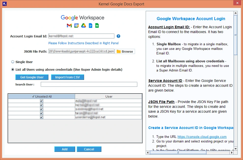Click the Gmail icon under Google Workspace
The image size is (243, 160).
point(69,25)
